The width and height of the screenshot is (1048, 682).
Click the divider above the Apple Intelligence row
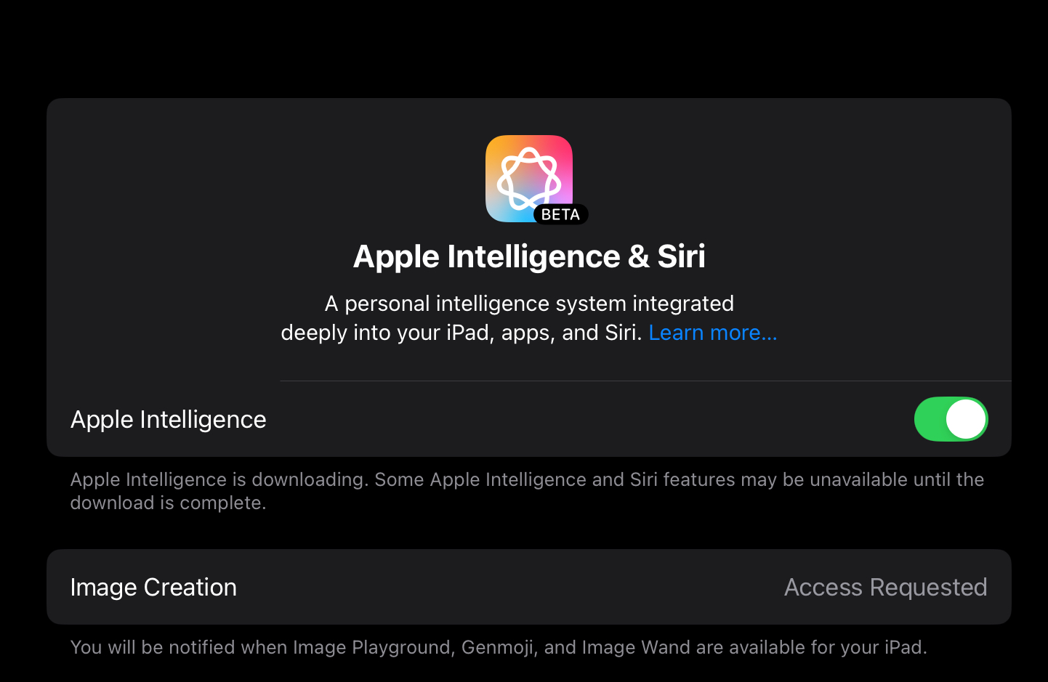tap(645, 381)
